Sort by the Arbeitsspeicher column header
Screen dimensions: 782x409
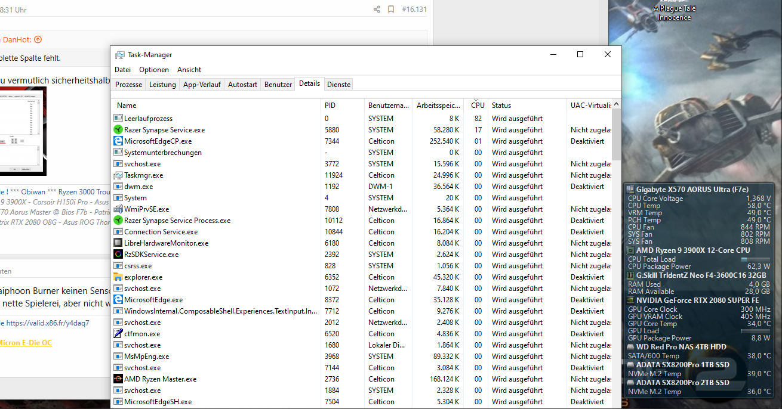[x=438, y=105]
